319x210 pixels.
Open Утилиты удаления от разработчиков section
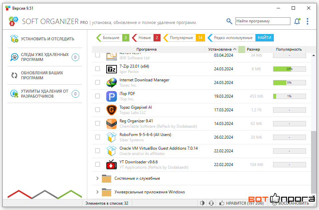pos(45,94)
